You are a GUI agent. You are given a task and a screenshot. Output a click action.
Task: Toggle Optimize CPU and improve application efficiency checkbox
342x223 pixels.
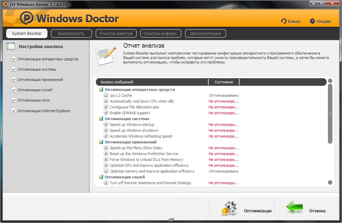pos(106,165)
